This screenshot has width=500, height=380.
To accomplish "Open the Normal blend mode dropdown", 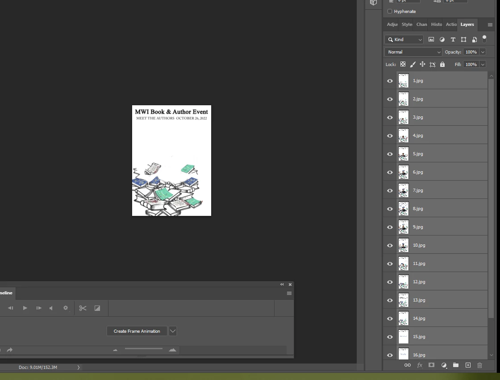I will pyautogui.click(x=413, y=52).
